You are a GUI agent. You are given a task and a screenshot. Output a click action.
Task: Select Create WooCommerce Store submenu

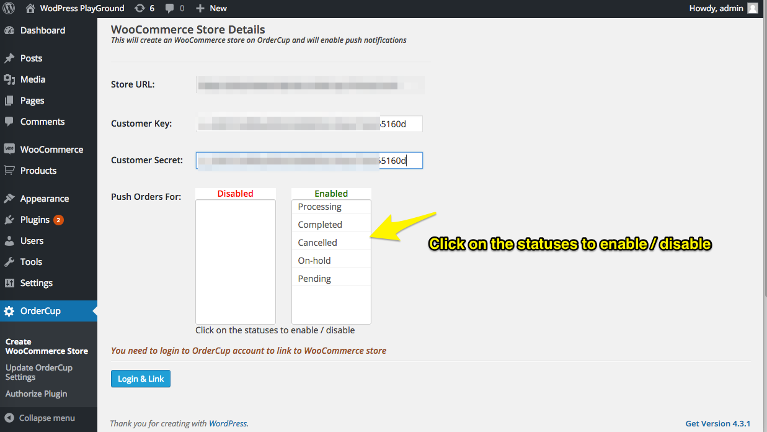47,346
